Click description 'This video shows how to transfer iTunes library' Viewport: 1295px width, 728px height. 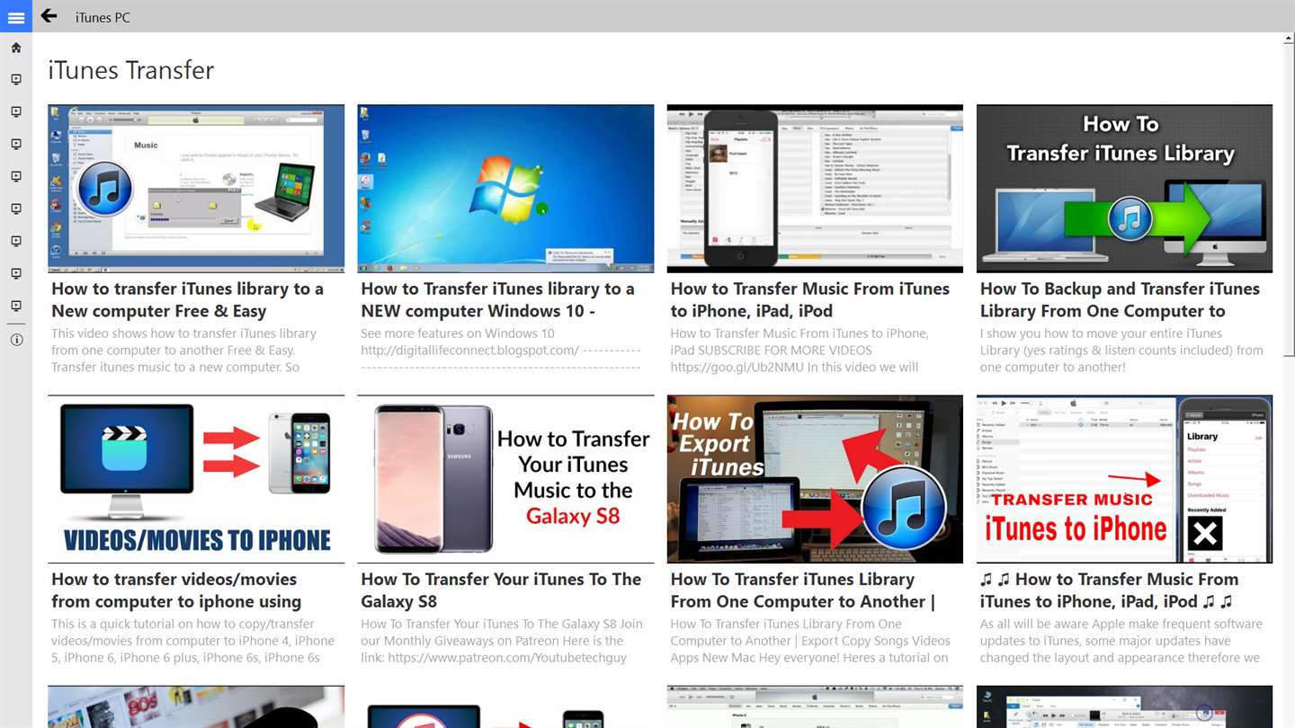pyautogui.click(x=184, y=351)
